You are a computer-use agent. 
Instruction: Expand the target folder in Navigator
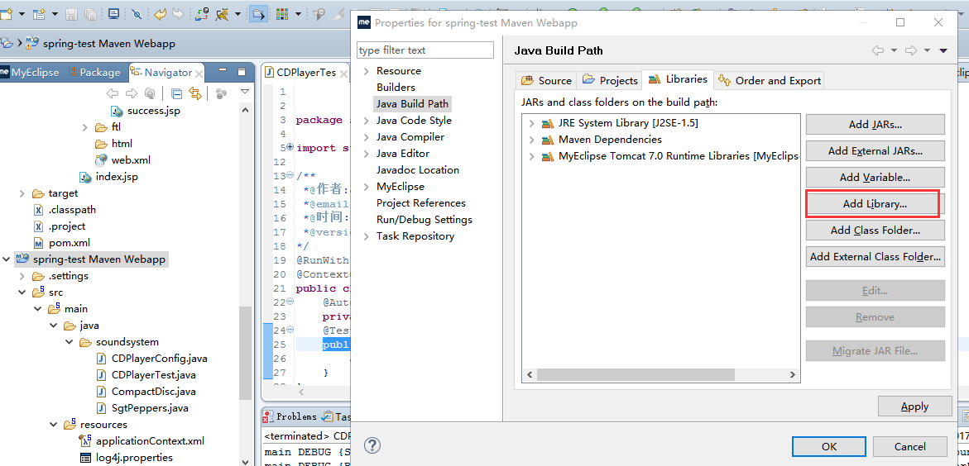pos(22,194)
